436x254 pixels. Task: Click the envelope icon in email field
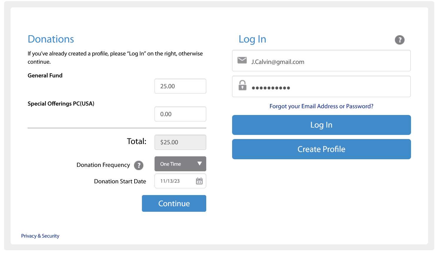(242, 60)
